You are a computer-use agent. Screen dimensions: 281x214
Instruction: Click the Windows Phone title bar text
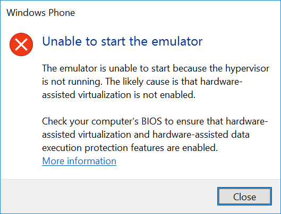click(40, 13)
